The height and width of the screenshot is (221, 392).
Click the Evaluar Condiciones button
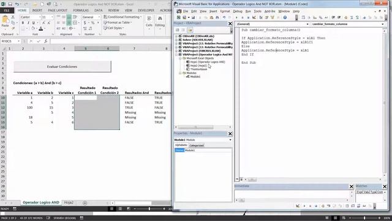[x=62, y=67]
